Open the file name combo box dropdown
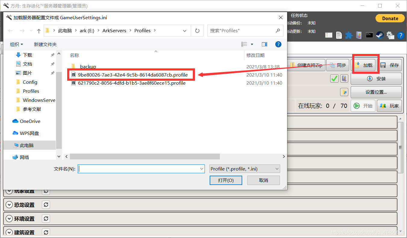This screenshot has width=407, height=238. [202, 169]
